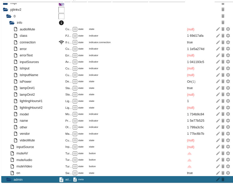233x184 pixels.
Task: Trigger the muteAudio button value
Action: pos(189,160)
